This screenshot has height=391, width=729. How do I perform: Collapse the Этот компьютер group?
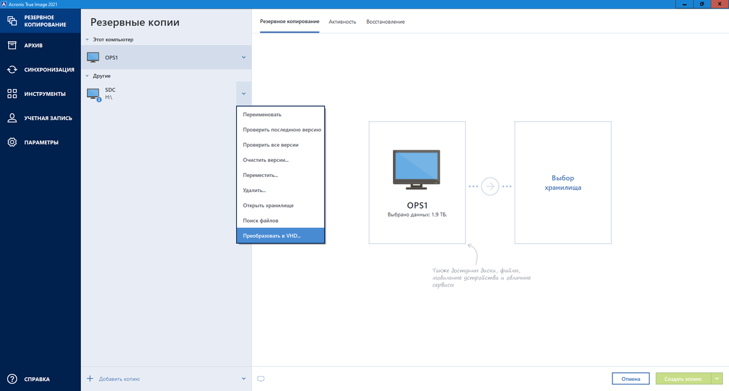coord(87,39)
